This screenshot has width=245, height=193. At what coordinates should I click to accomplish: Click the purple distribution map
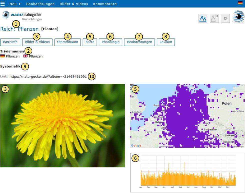[x=187, y=116]
